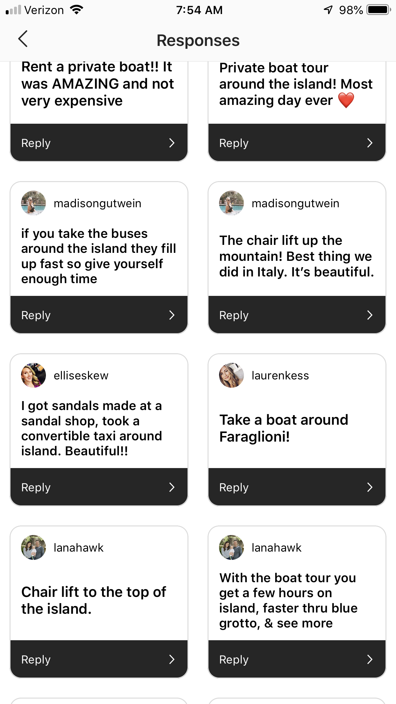Open madisongutwein's avatar on the buses response
This screenshot has height=704, width=396.
pos(33,203)
